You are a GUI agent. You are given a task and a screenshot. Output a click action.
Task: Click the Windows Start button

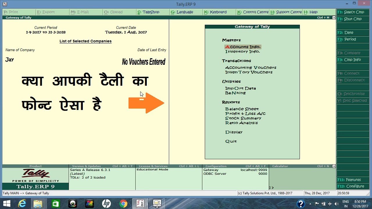pyautogui.click(x=7, y=203)
